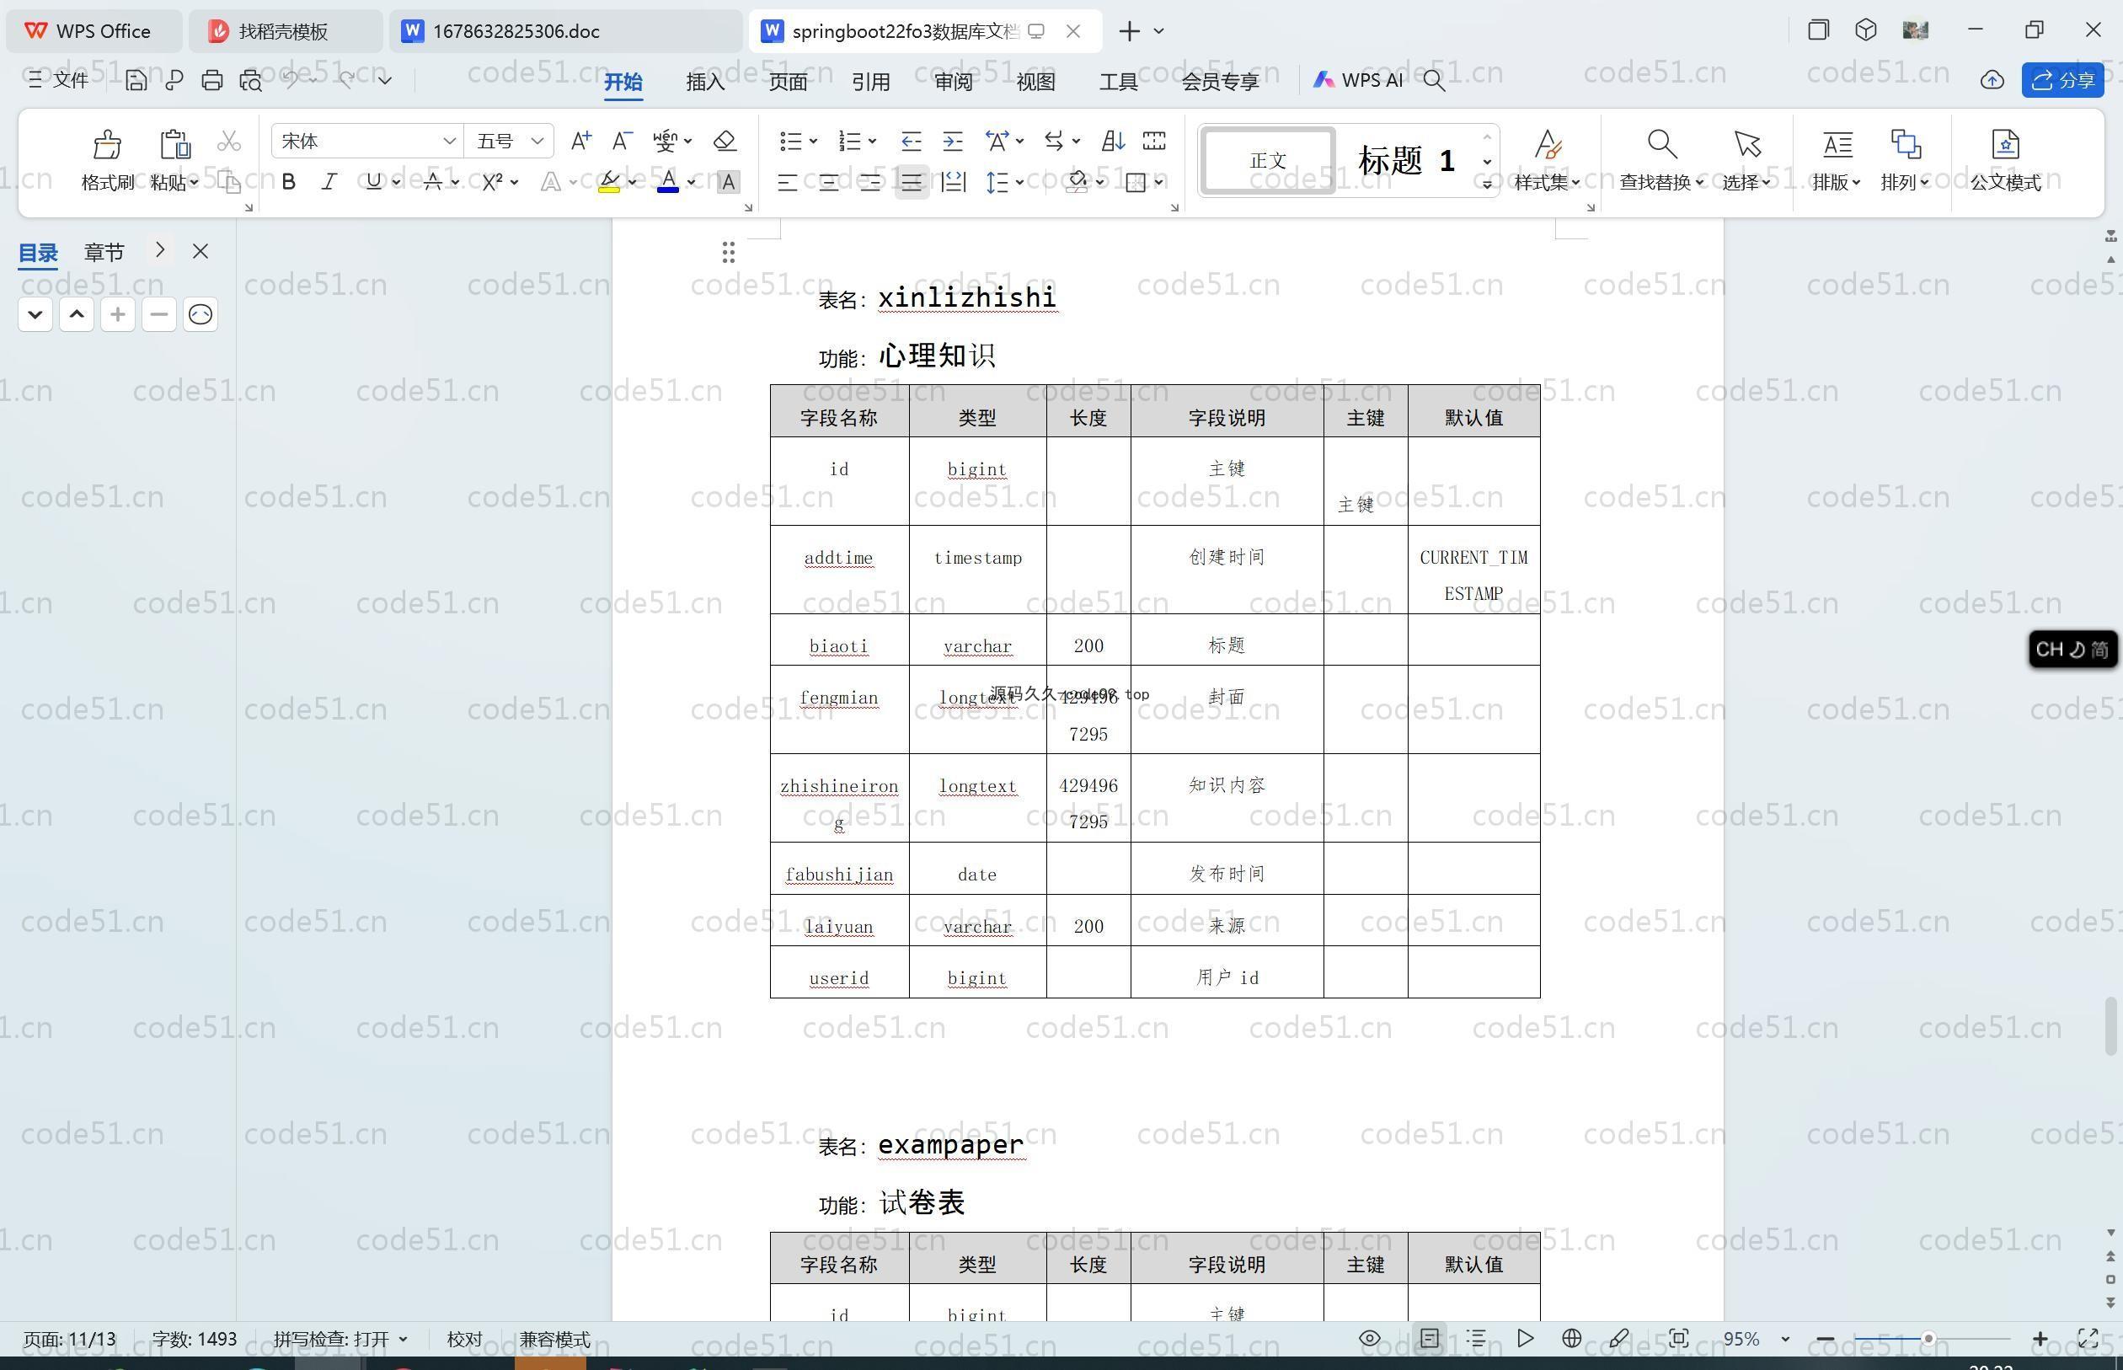Click the Official Document Mode icon

tap(2005, 144)
